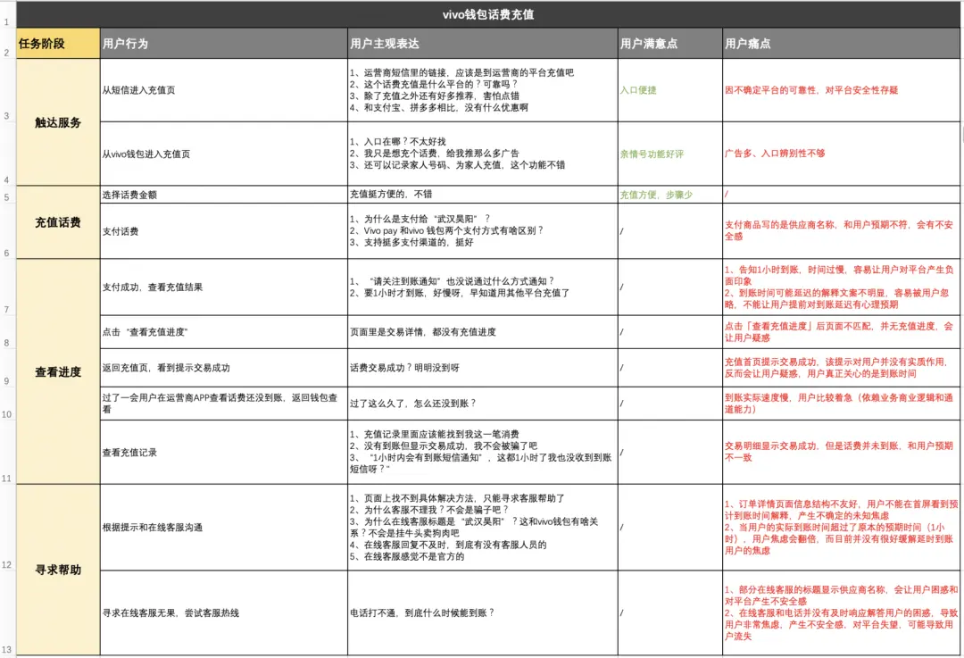Select the 用户满意点 column header

pyautogui.click(x=669, y=43)
